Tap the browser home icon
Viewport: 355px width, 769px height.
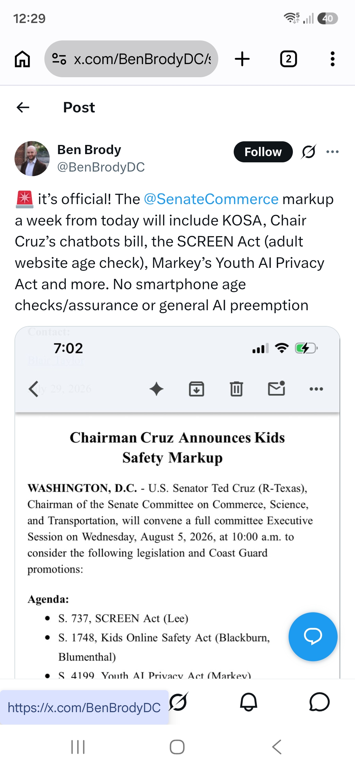coord(22,59)
